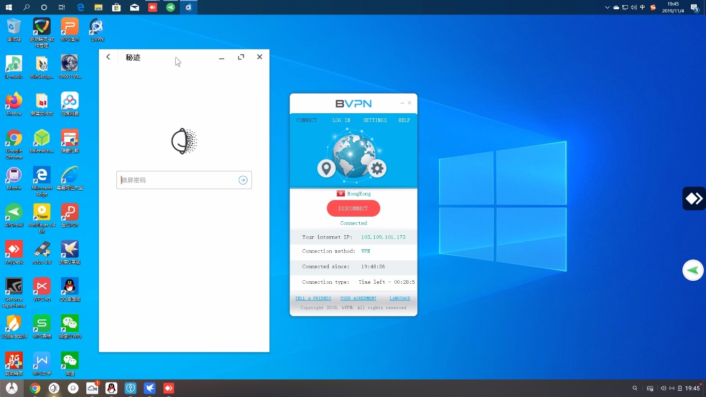Select the 百度网盘 desktop icon
Image resolution: width=706 pixels, height=397 pixels.
click(x=70, y=104)
